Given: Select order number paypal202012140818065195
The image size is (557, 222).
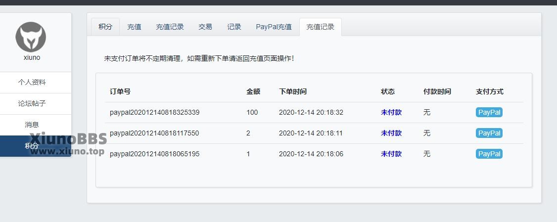Looking at the screenshot, I should click(x=154, y=154).
